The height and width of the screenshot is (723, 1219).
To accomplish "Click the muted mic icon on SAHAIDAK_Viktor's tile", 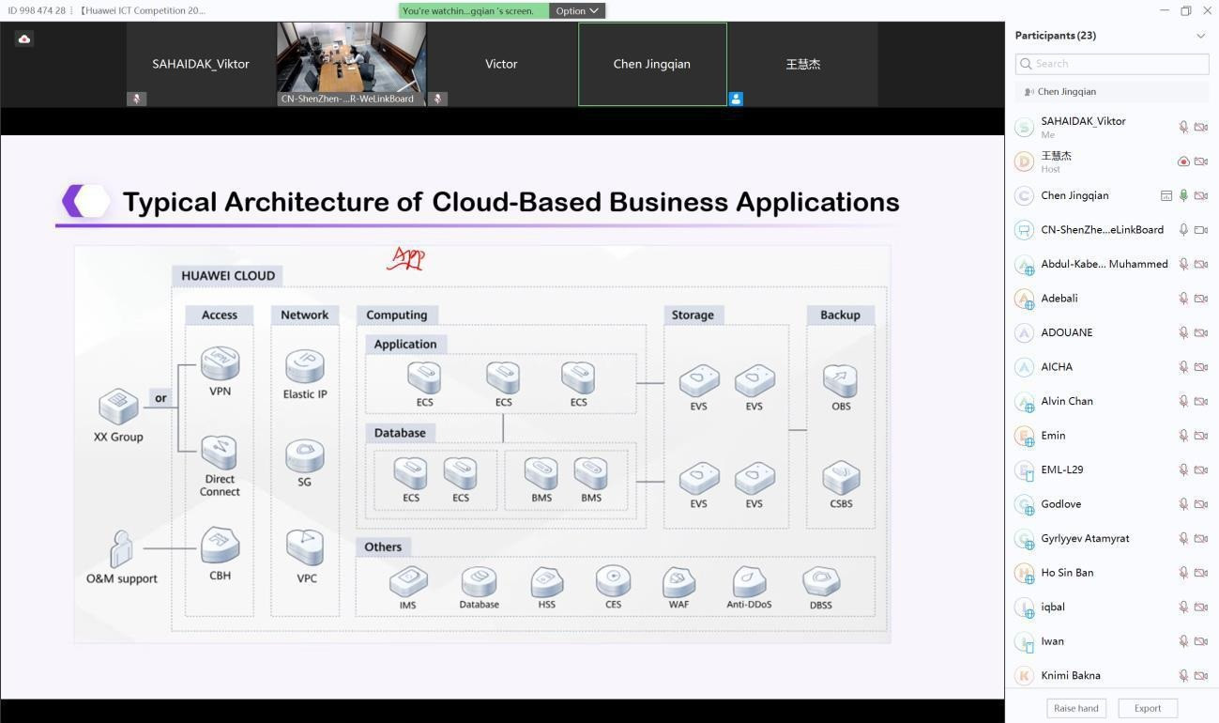I will [136, 99].
